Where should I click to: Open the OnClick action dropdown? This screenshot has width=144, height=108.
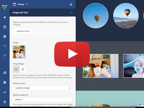(x=43, y=88)
